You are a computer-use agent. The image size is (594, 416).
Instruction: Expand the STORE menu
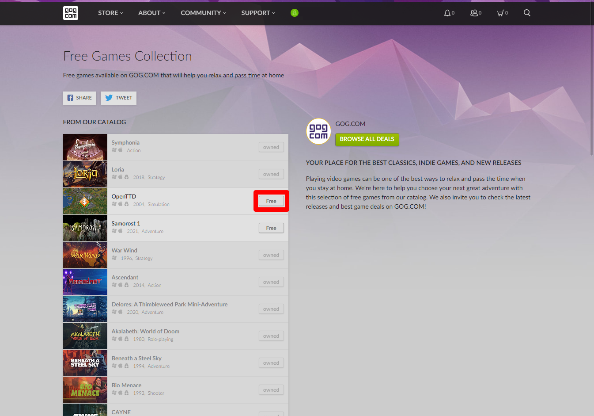110,13
